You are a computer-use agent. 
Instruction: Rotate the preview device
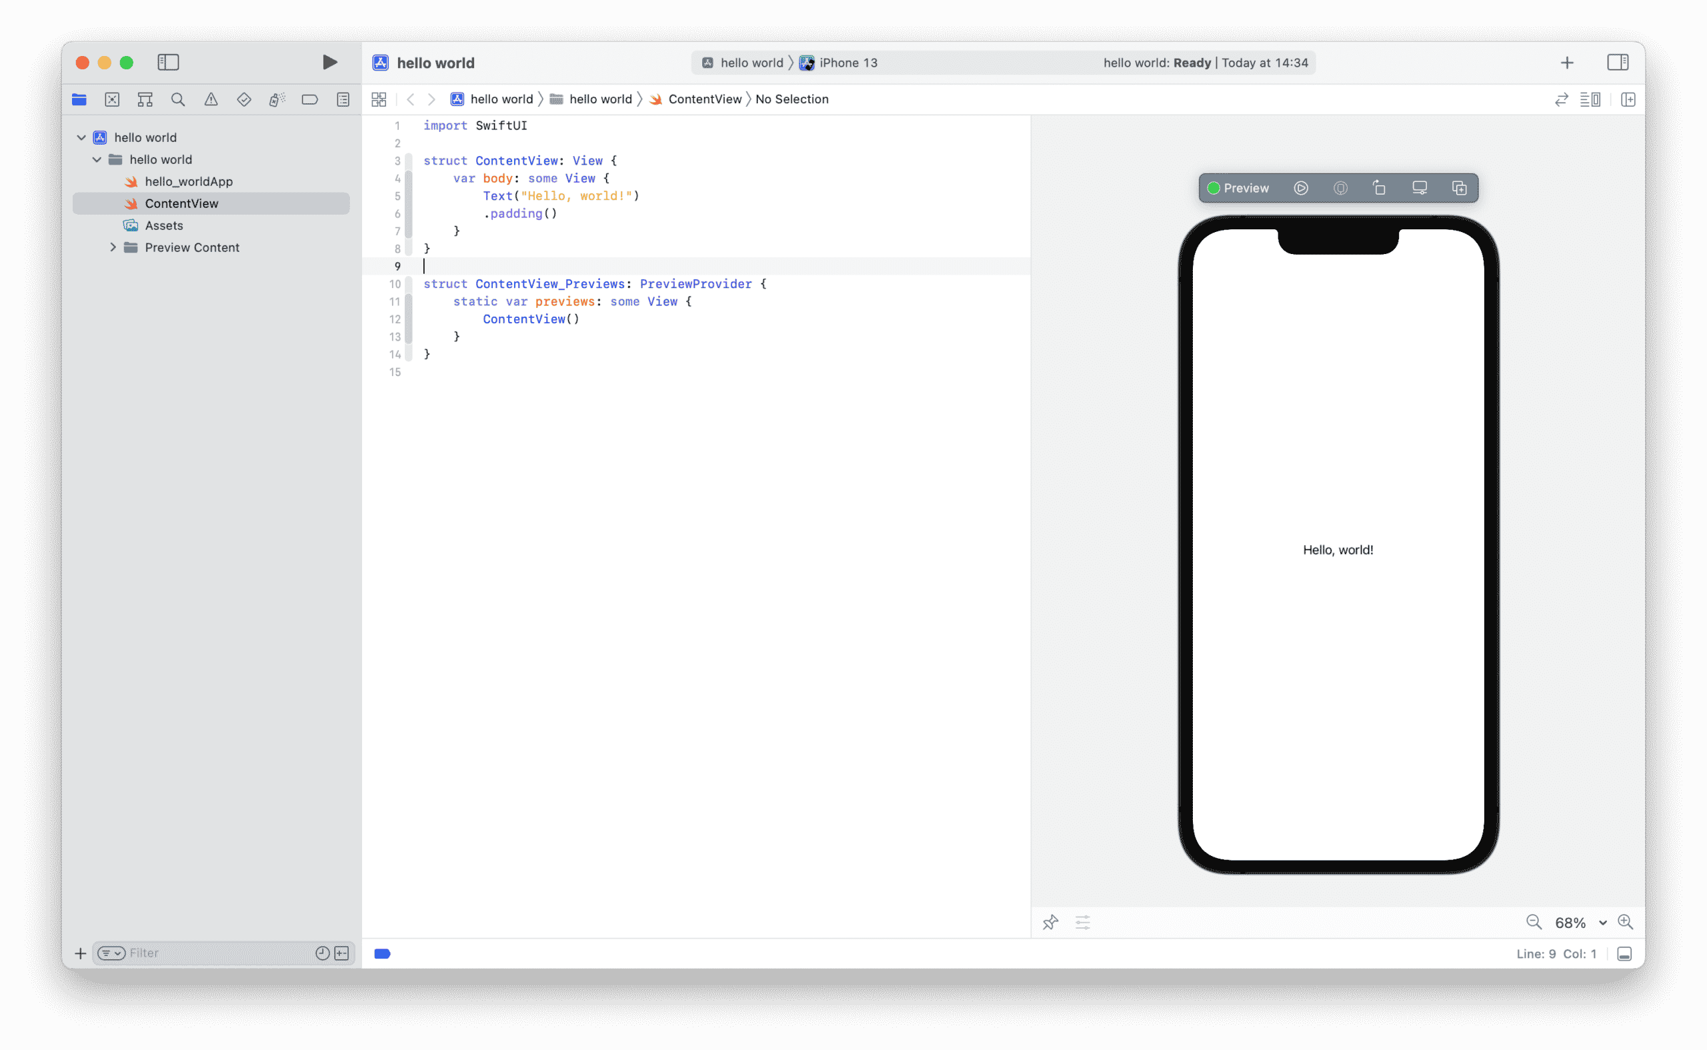point(1380,188)
